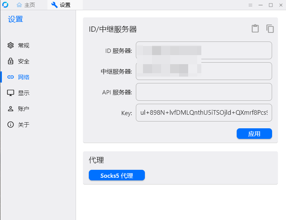The width and height of the screenshot is (286, 220).
Task: Maximize the settings window
Action: [271, 5]
